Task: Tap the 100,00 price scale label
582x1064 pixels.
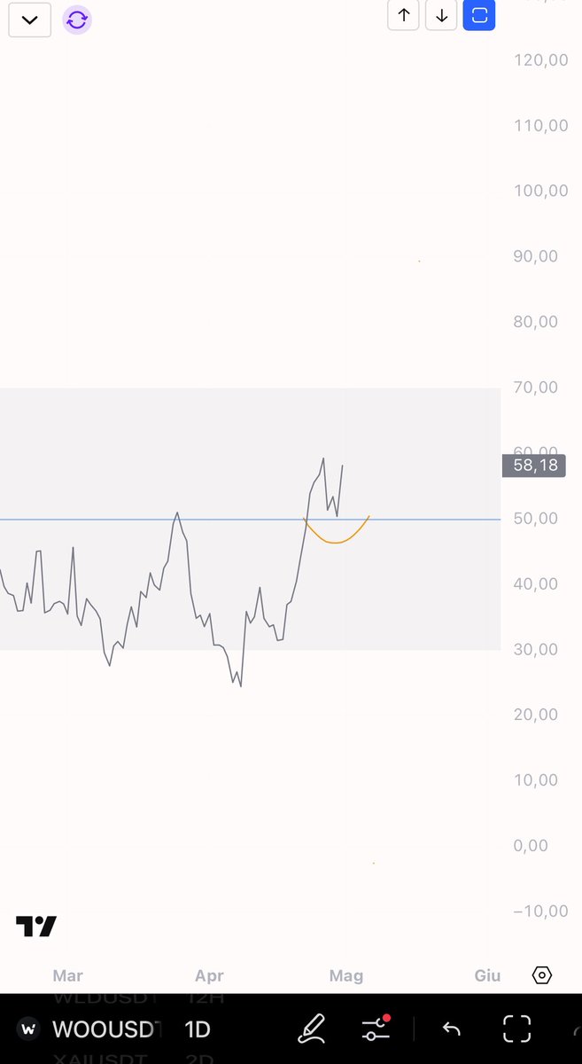Action: click(540, 191)
